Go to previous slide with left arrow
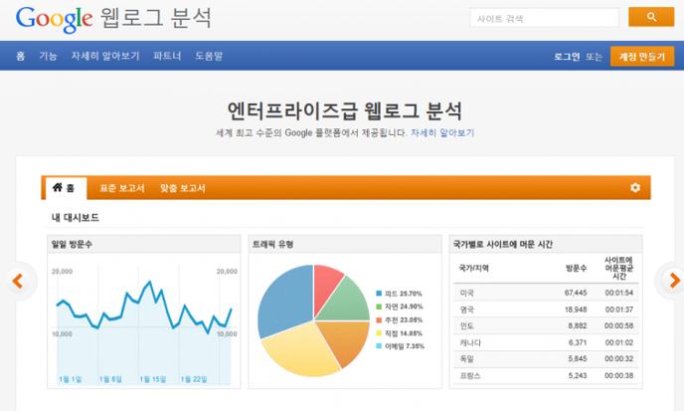The image size is (684, 411). click(18, 281)
